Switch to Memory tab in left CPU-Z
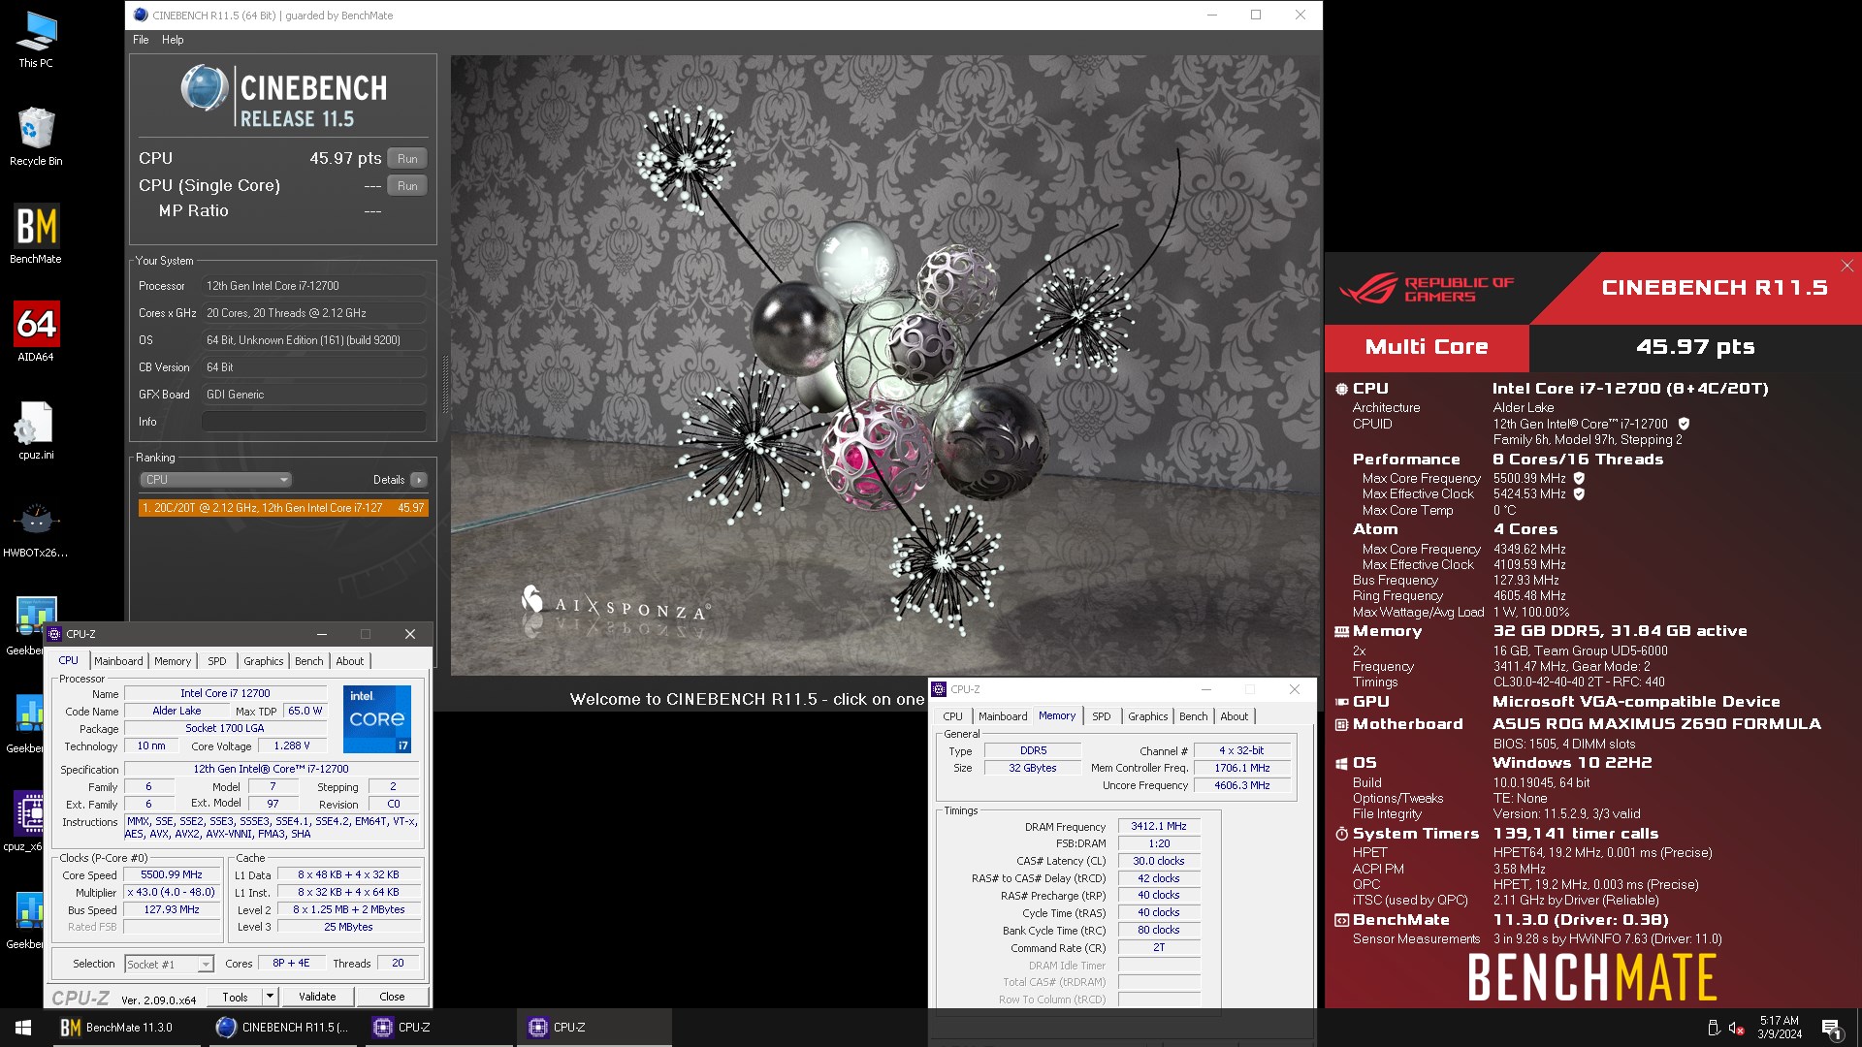The height and width of the screenshot is (1047, 1862). pos(173,661)
